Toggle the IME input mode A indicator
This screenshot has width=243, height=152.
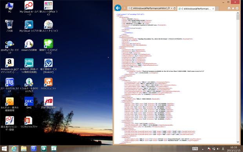(223, 149)
